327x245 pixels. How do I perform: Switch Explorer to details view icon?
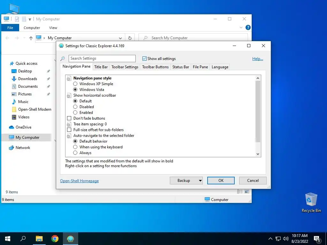(x=240, y=191)
